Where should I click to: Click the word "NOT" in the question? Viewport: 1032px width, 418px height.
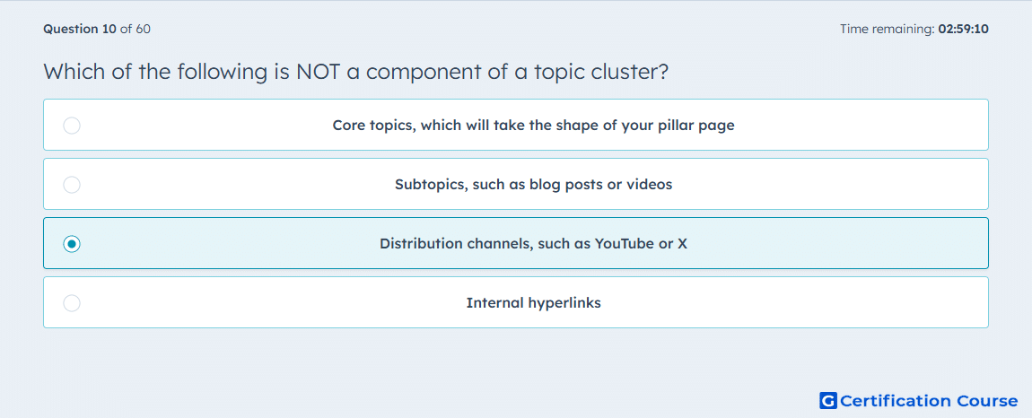(x=318, y=71)
